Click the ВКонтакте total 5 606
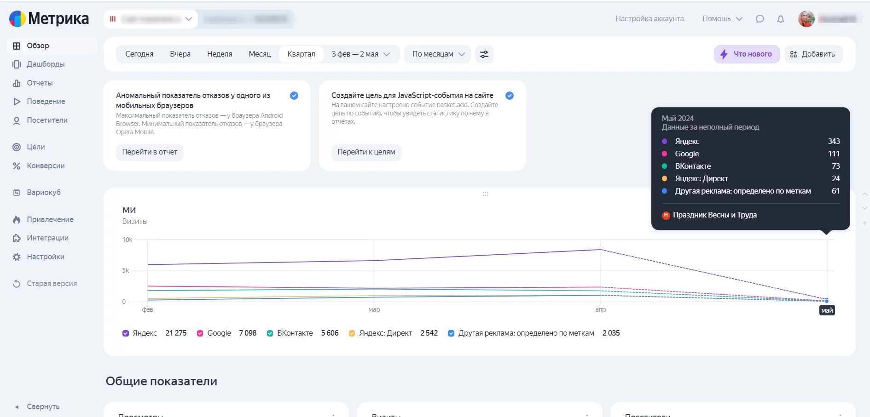This screenshot has width=870, height=417. coord(330,333)
